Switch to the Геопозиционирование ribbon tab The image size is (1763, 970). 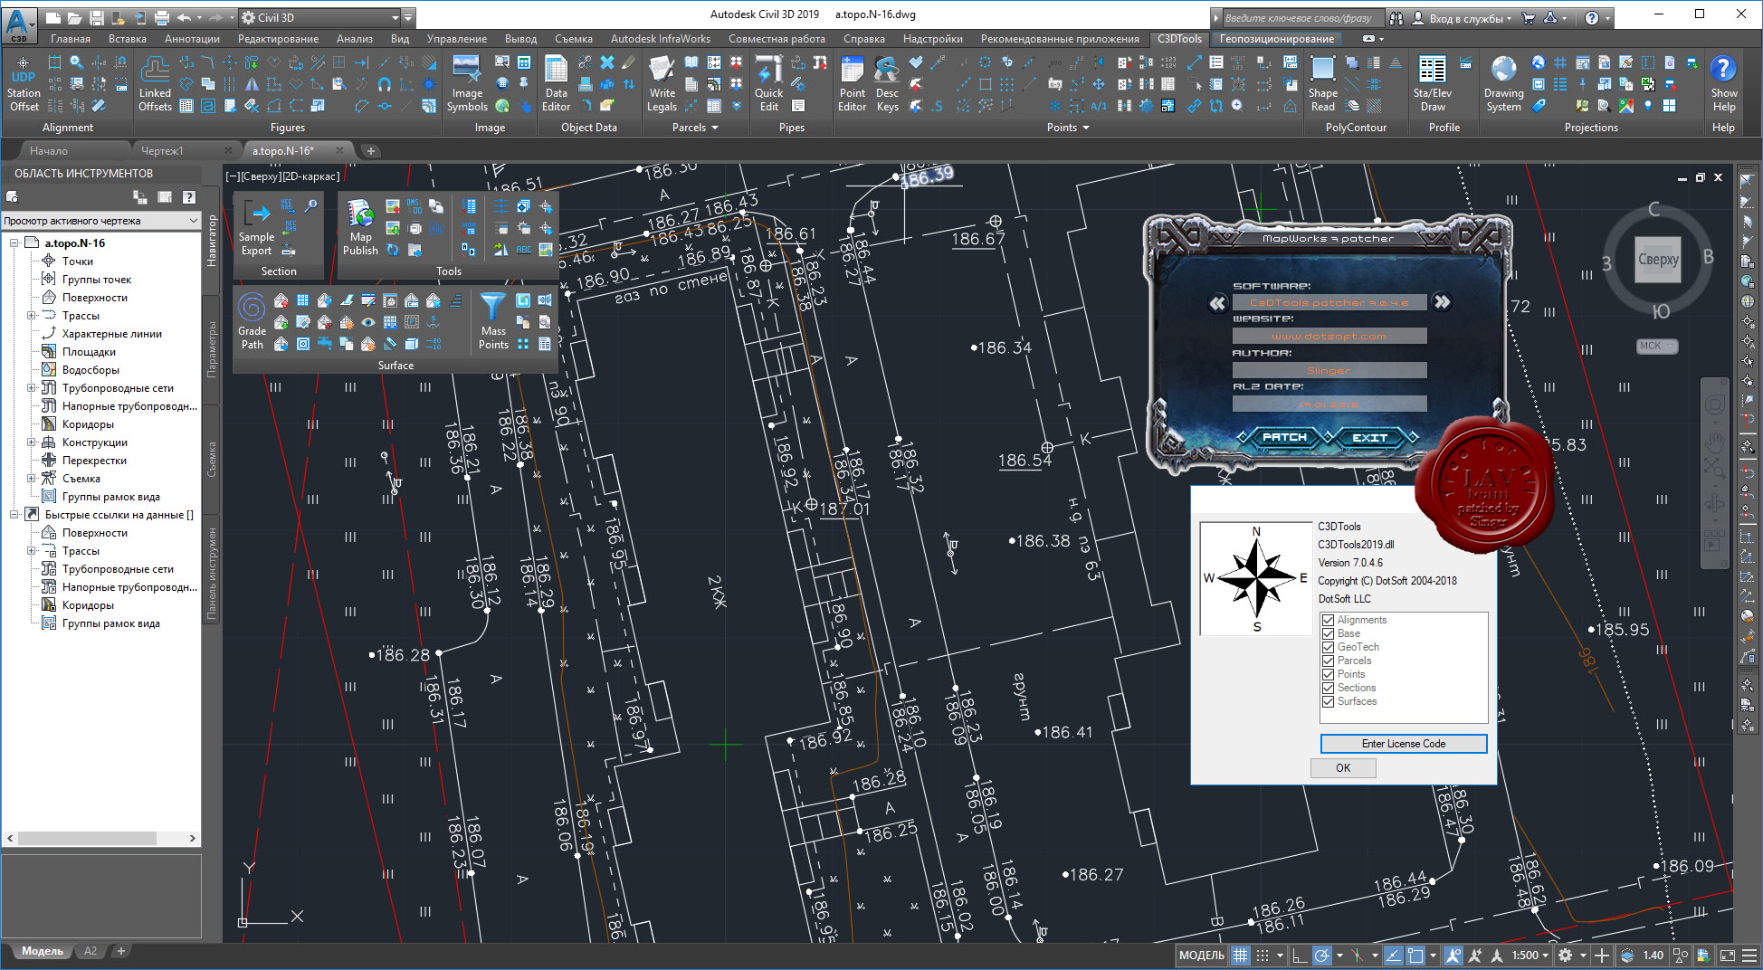[x=1276, y=39]
